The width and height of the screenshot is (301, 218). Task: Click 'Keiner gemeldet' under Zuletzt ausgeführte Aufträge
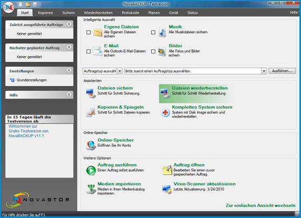pos(29,34)
